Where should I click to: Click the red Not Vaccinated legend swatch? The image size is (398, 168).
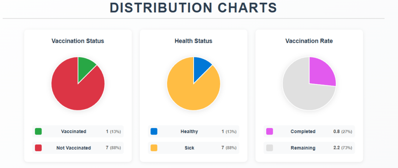(38, 148)
